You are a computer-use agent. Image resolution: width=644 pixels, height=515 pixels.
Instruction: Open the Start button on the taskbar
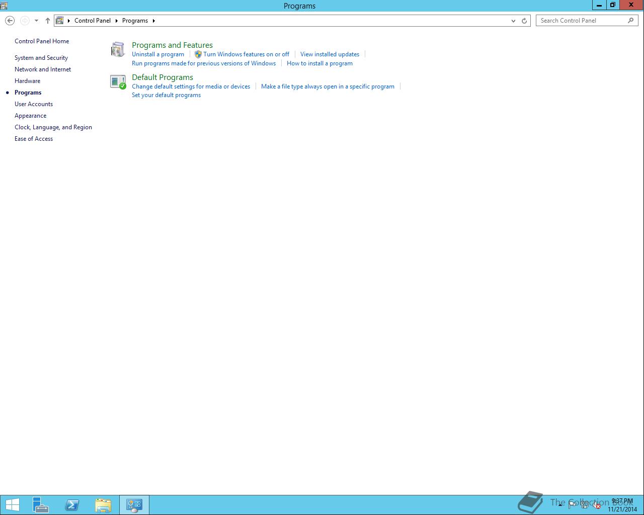pos(12,505)
